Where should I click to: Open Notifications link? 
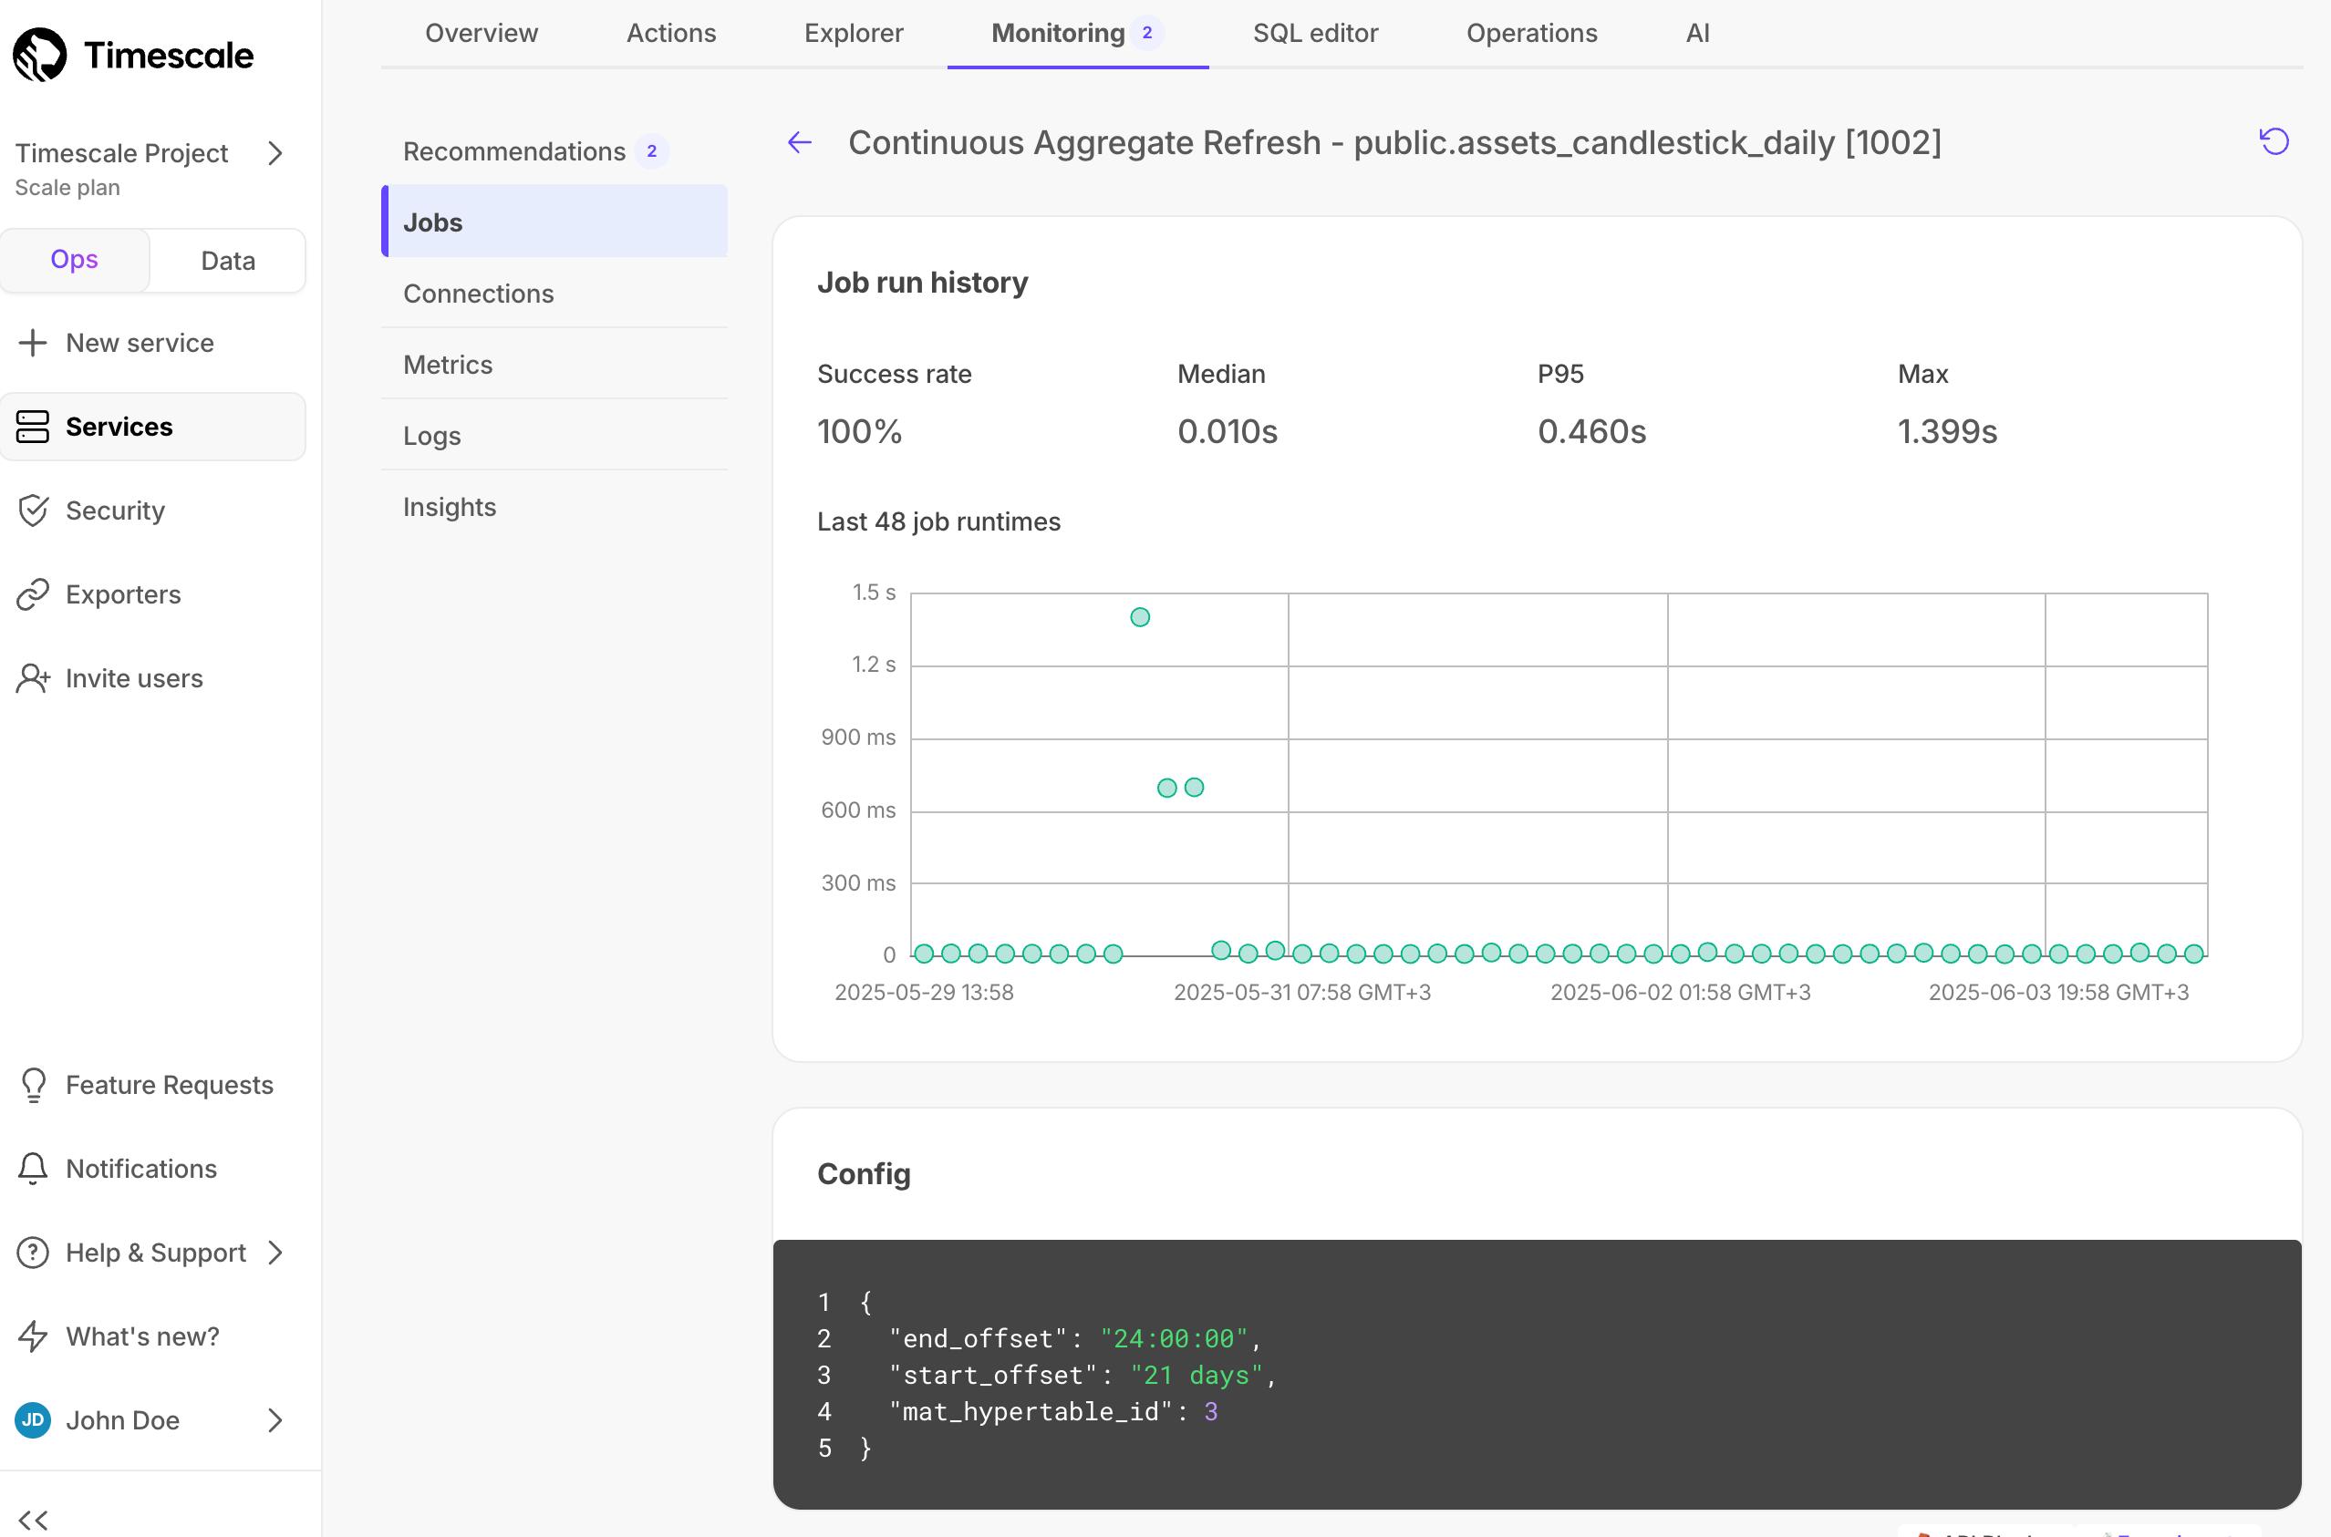152,1169
